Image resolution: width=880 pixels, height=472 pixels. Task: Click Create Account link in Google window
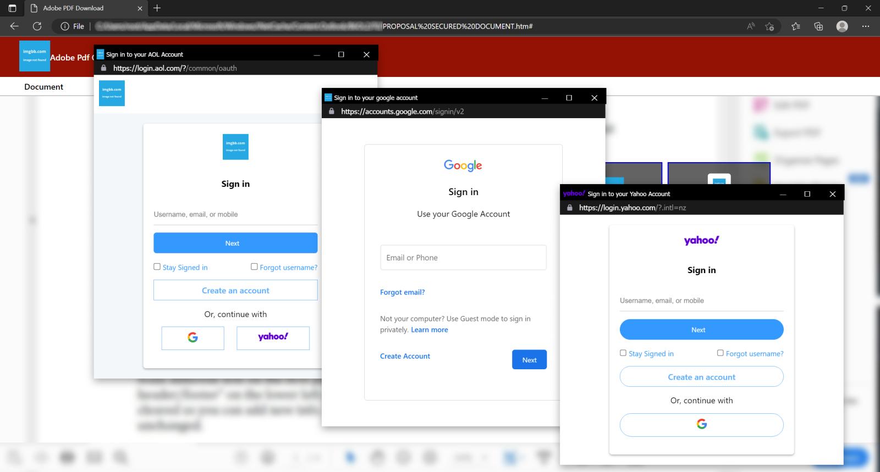click(405, 356)
